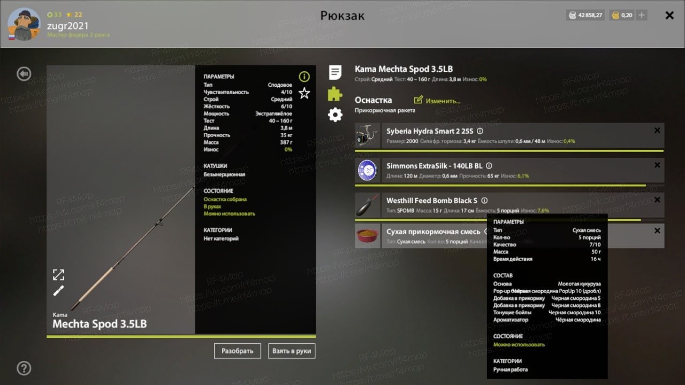
Task: Click the username zugr2021
Action: tap(68, 26)
